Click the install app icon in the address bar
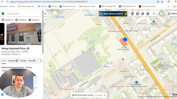The height and width of the screenshot is (99, 177). coord(158,2)
